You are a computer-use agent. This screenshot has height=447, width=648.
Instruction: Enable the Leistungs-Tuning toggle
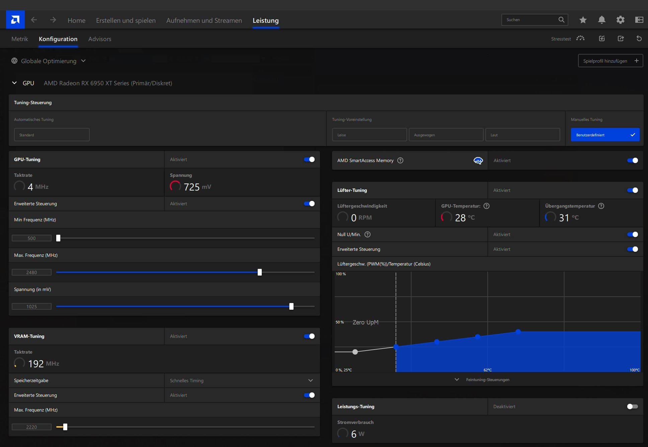pyautogui.click(x=632, y=406)
